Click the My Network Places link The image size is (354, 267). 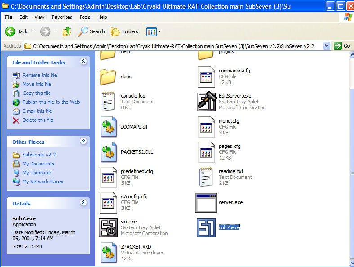click(43, 182)
